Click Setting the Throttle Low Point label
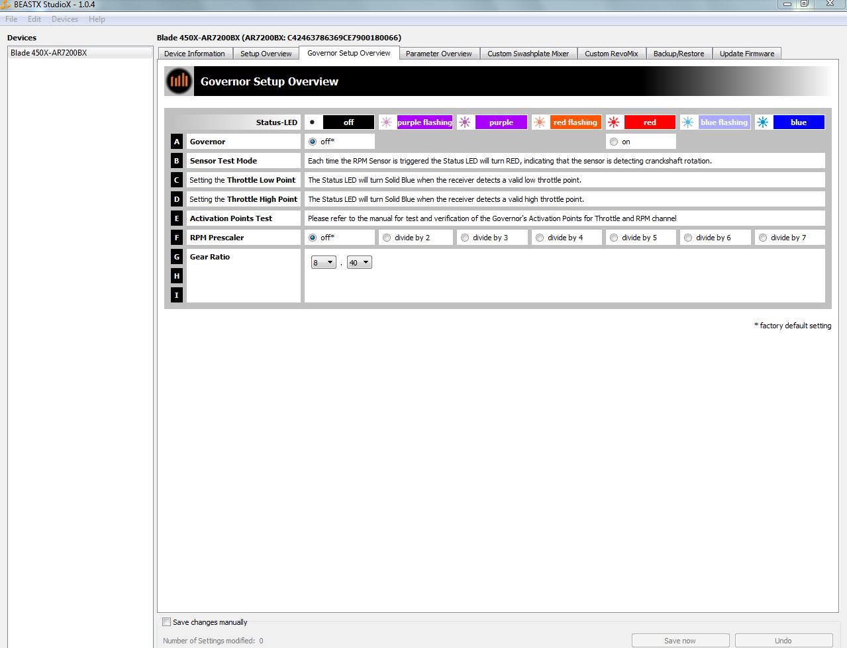The width and height of the screenshot is (847, 648). (x=242, y=180)
